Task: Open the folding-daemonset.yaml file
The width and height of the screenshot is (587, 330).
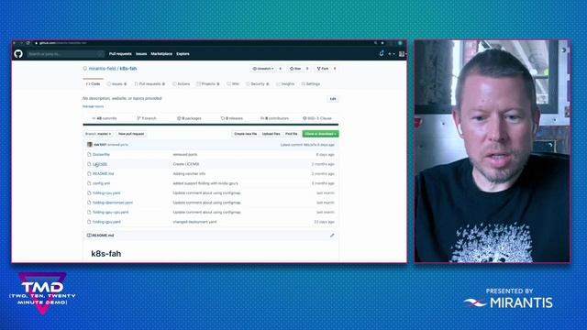Action: point(113,203)
